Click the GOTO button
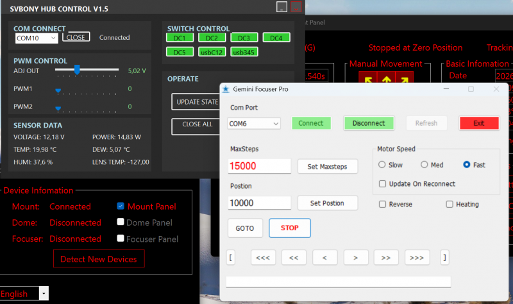513x304 pixels. click(x=245, y=228)
